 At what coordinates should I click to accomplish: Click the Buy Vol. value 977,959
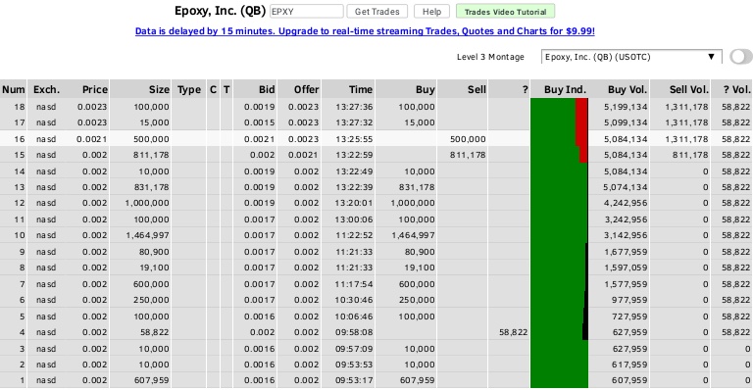point(629,300)
